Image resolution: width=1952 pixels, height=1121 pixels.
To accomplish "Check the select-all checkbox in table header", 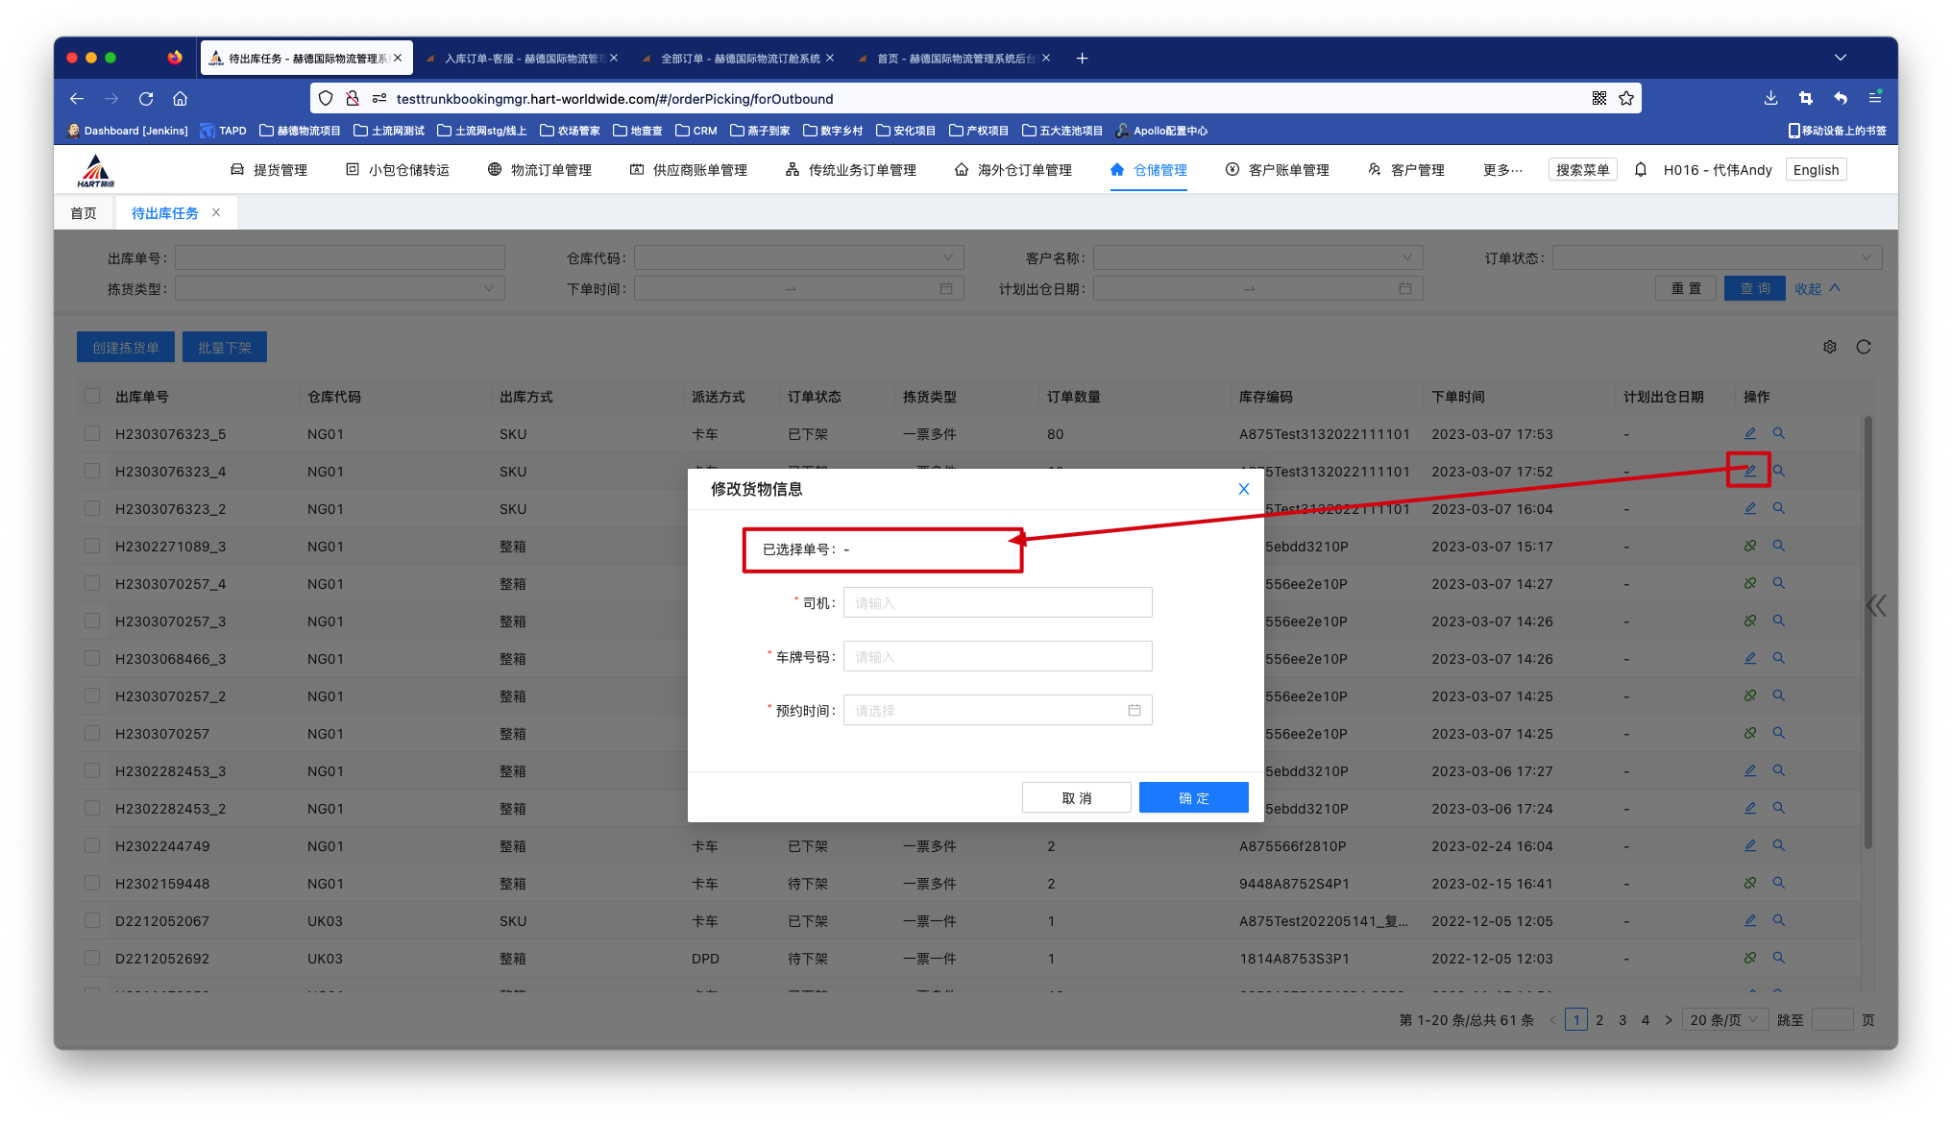I will (x=92, y=396).
